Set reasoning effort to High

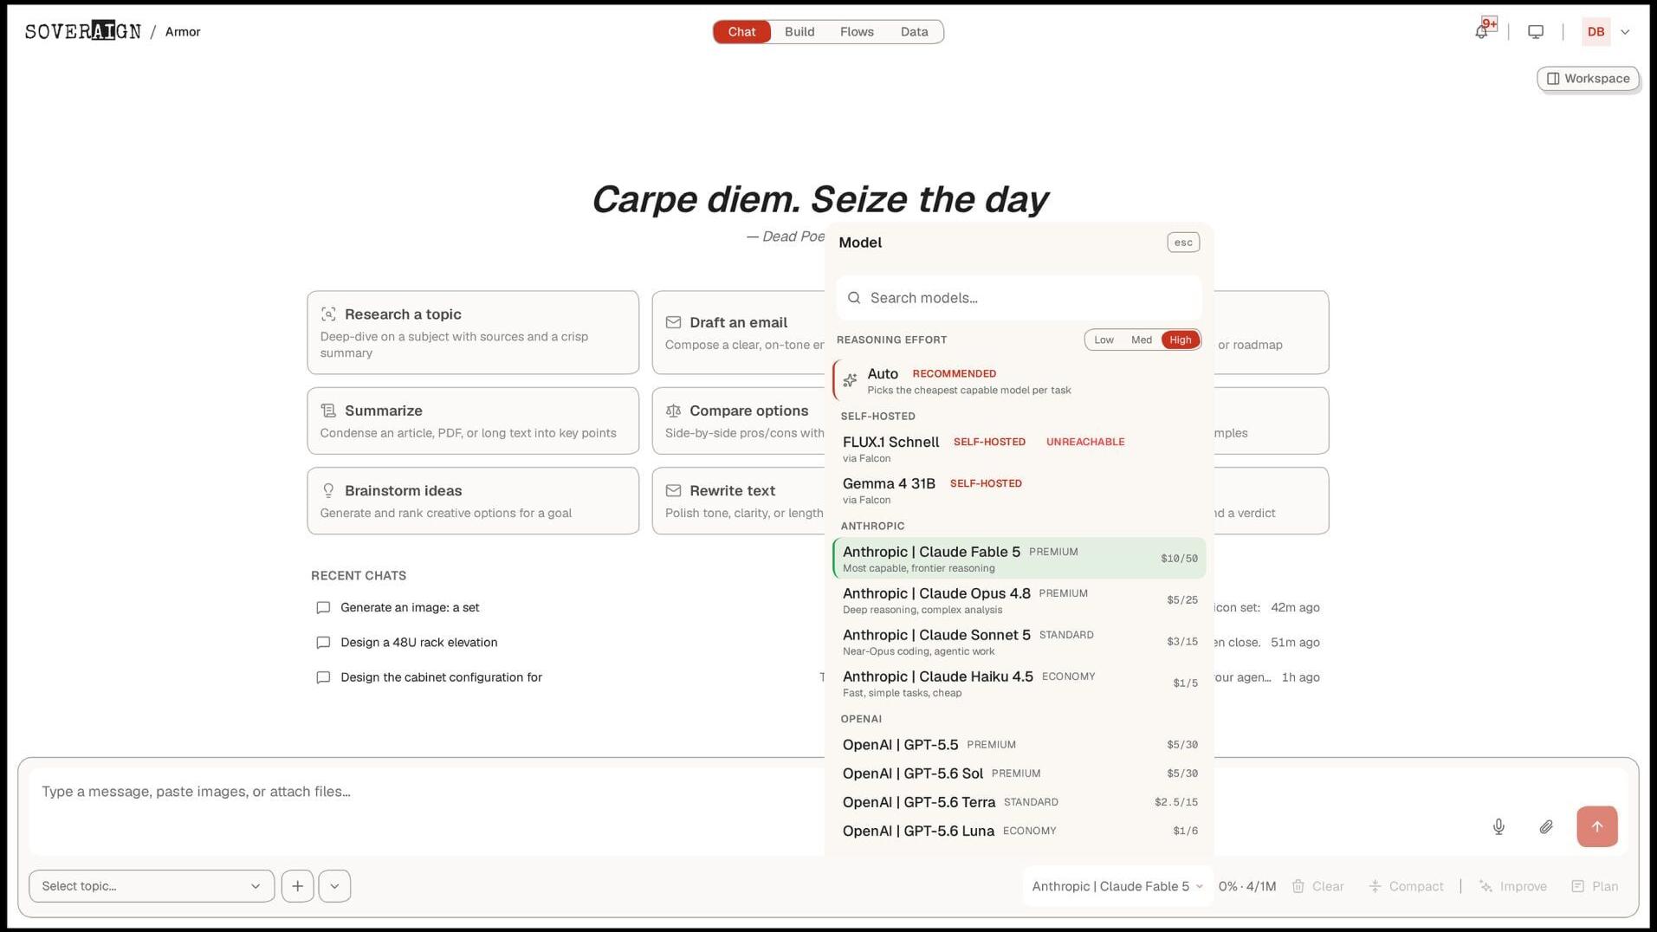[x=1180, y=340]
